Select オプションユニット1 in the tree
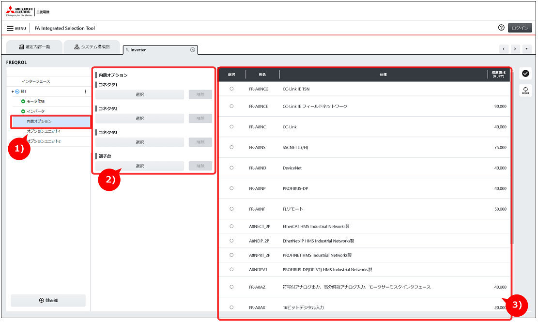This screenshot has height=323, width=538. (44, 131)
